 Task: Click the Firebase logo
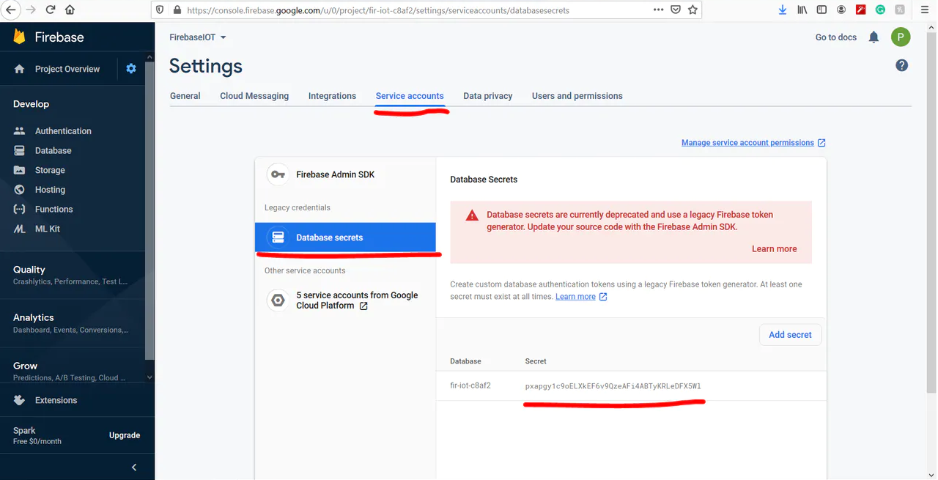click(48, 37)
